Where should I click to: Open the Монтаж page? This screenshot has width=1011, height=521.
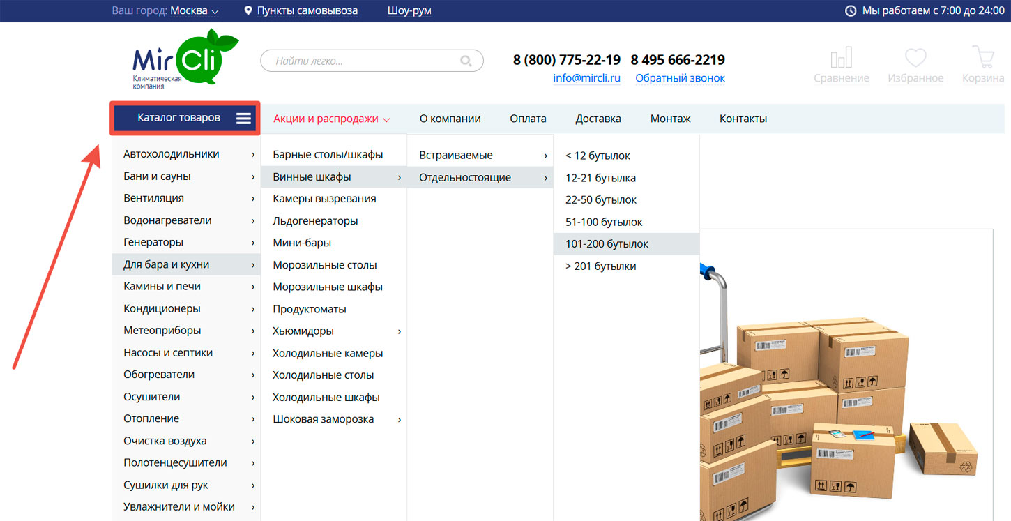point(671,119)
